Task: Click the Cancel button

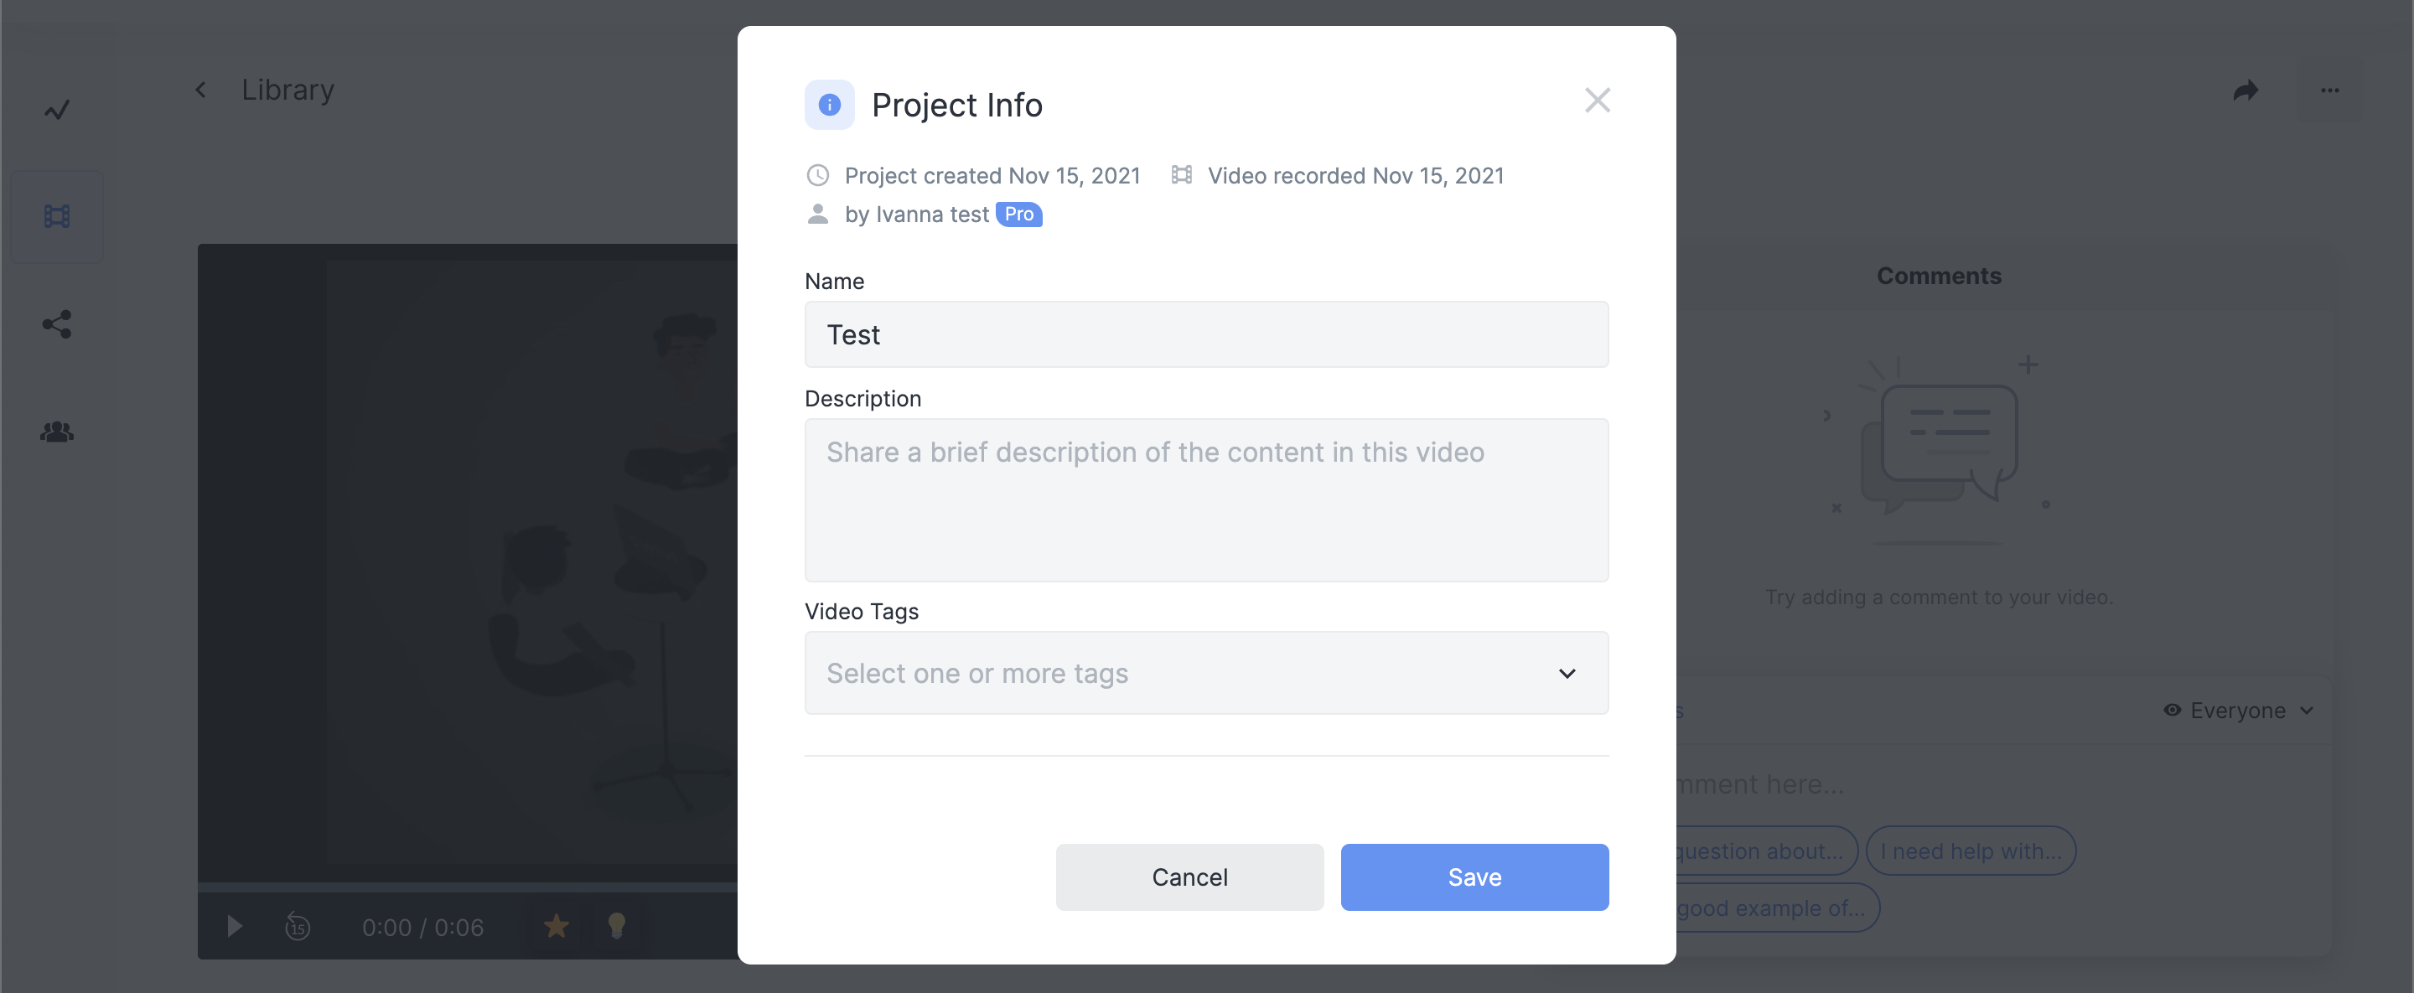Action: tap(1189, 877)
